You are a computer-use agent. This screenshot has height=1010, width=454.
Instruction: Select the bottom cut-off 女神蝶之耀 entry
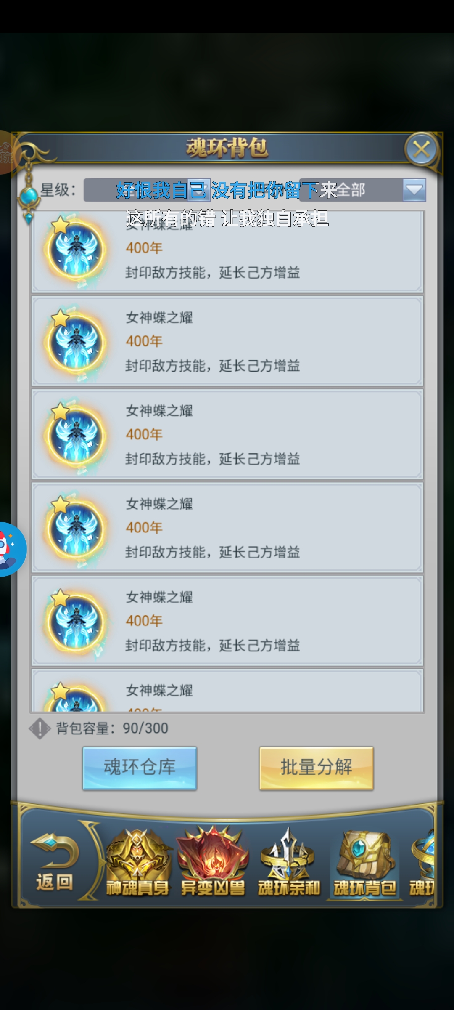click(227, 691)
